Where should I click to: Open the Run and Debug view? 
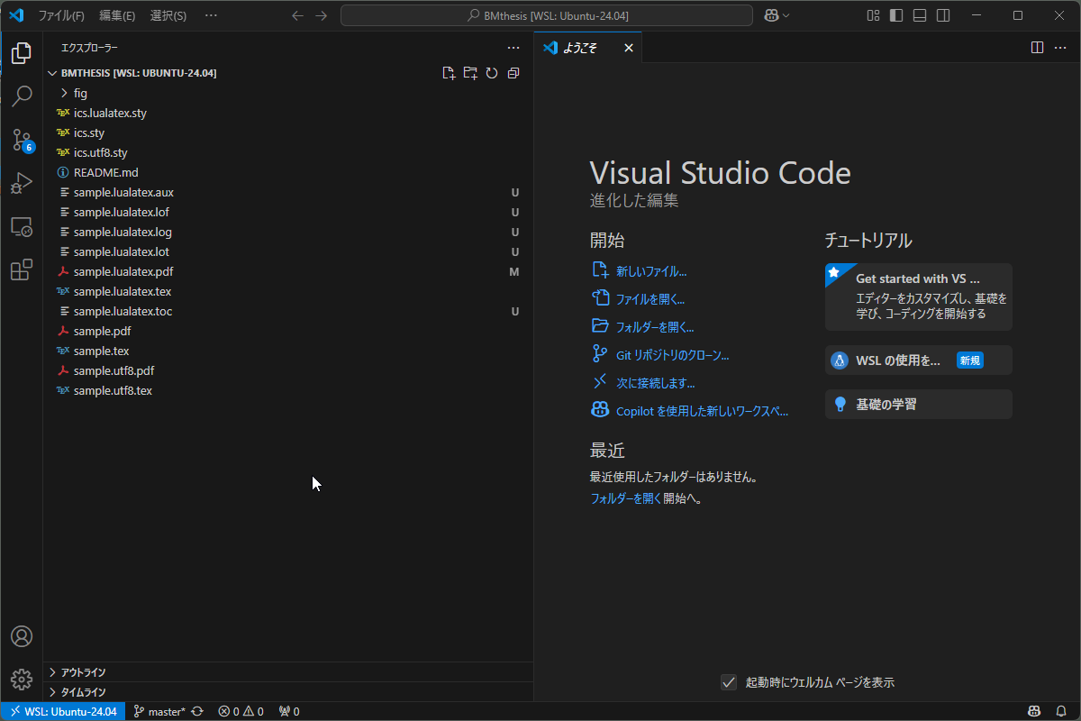click(x=22, y=182)
